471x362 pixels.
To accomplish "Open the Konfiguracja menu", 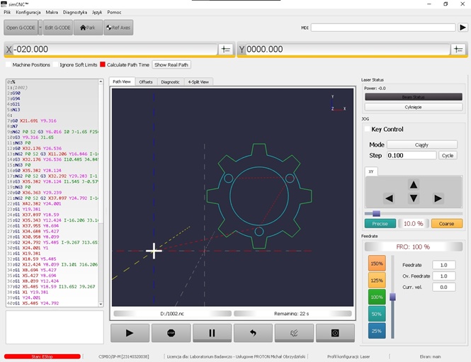I will (28, 12).
